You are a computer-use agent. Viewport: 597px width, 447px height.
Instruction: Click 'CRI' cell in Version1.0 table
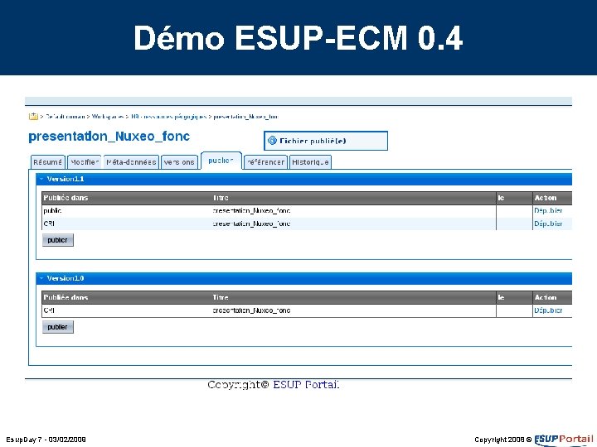pyautogui.click(x=49, y=310)
